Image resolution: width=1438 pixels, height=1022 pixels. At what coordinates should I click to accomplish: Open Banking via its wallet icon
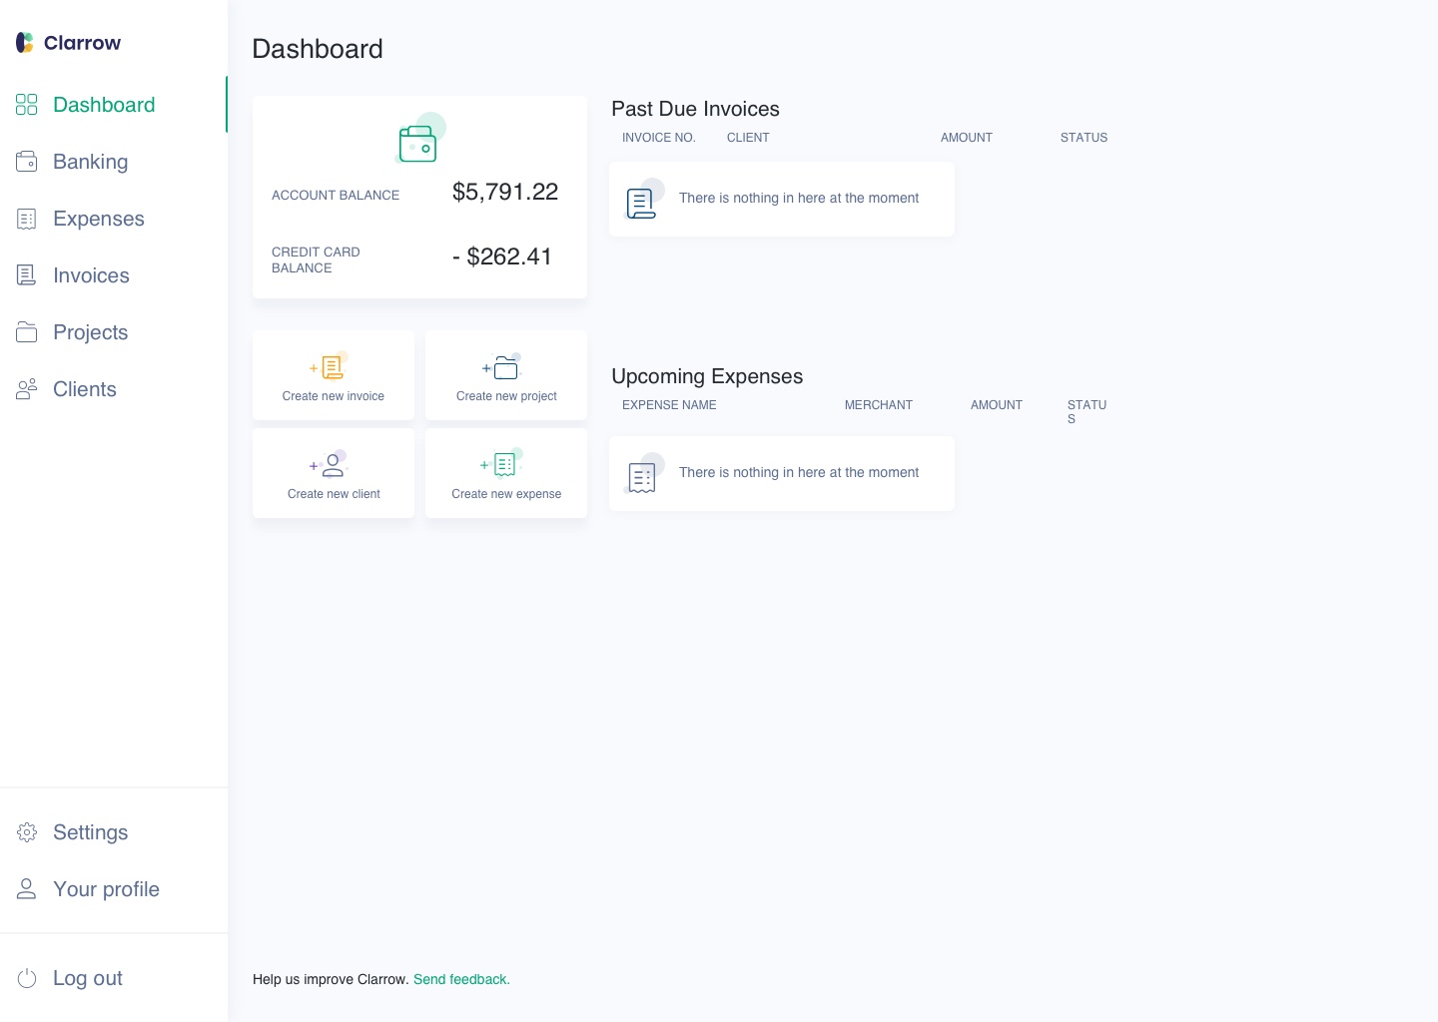coord(27,162)
